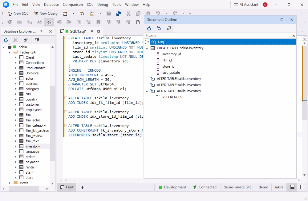This screenshot has width=308, height=201.
Task: Click the JS user account badge
Action: (265, 5)
